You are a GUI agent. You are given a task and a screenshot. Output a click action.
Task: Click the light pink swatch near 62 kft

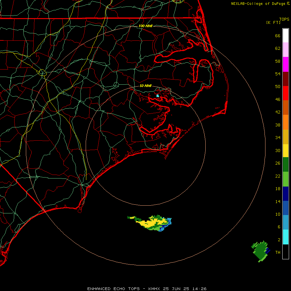[x=286, y=49]
